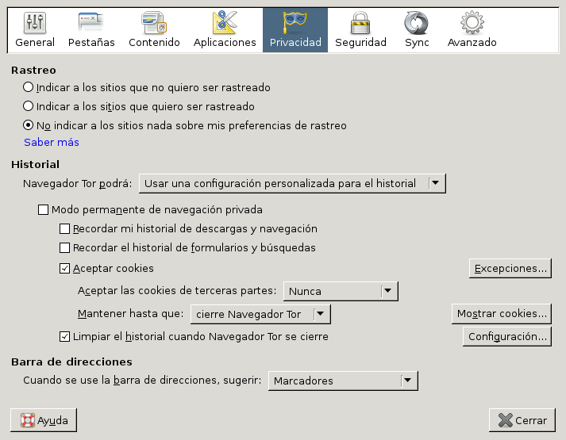
Task: Click the Cerrar button label
Action: point(531,420)
